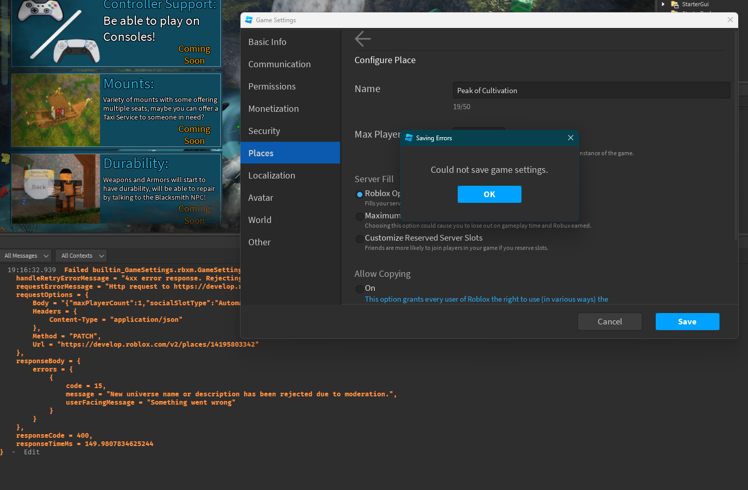This screenshot has width=748, height=490.
Task: Dismiss the Saving Errors dialog with OK
Action: 489,194
